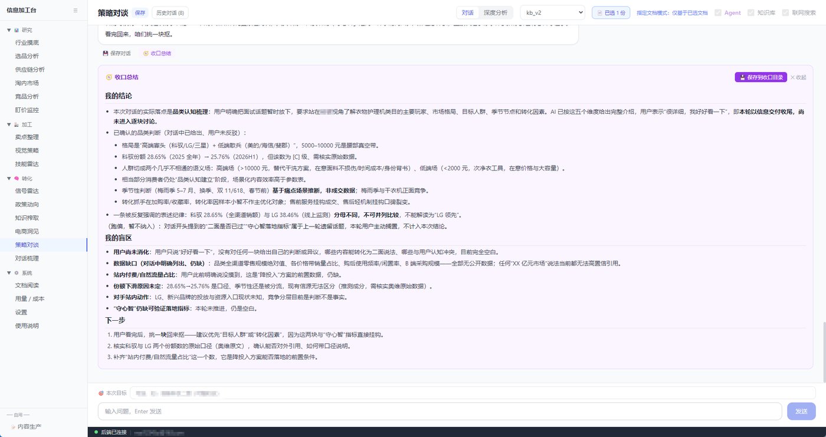Click the document icon in 已选 1 份

click(599, 12)
